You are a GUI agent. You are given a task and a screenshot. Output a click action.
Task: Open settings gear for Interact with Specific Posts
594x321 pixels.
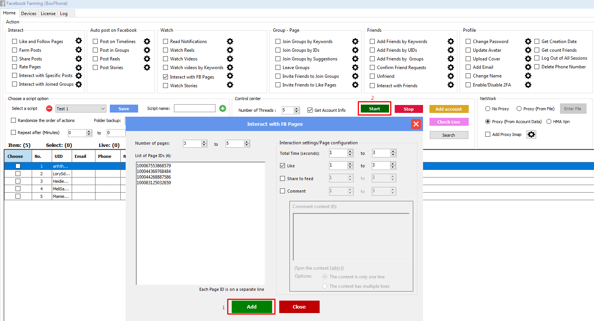click(x=78, y=76)
